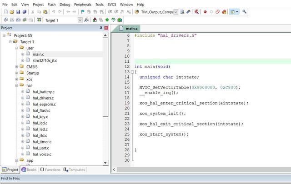Select hal_voice.c in the tree
The image size is (291, 184).
pos(42,154)
